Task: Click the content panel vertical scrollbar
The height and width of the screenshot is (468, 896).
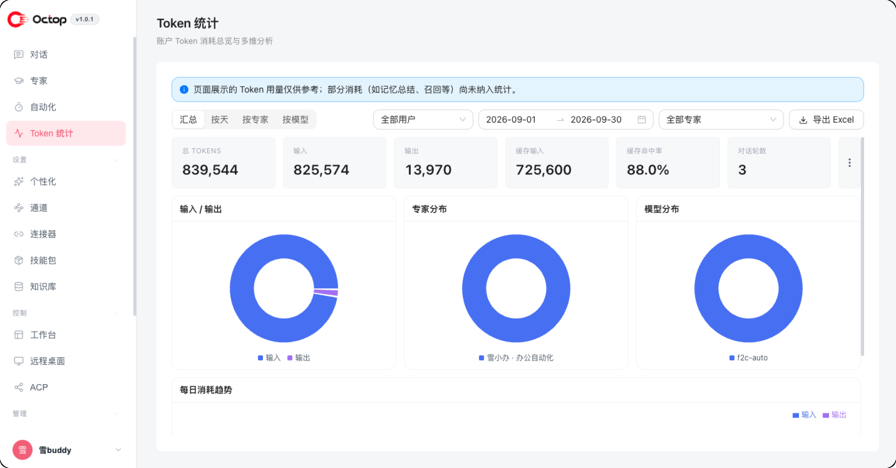Action: [862, 247]
